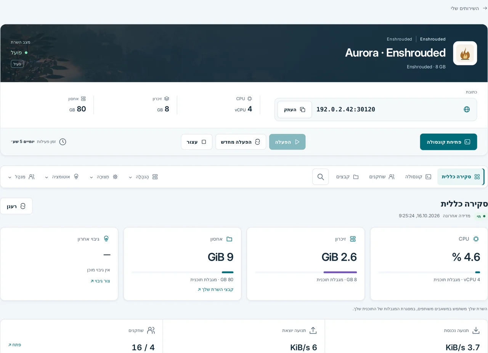
Task: Open search with the magnifier button
Action: tap(321, 177)
